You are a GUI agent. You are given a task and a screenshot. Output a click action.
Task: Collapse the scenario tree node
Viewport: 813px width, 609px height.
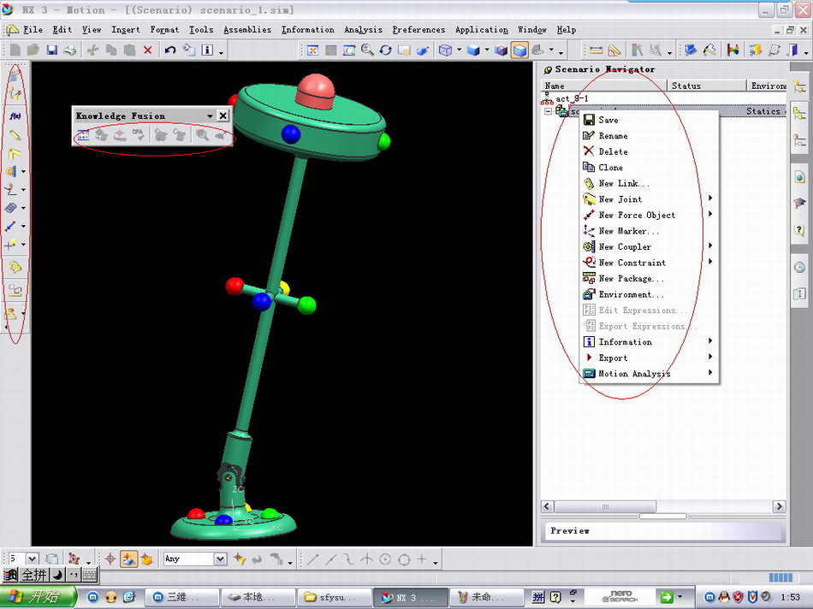click(x=548, y=111)
